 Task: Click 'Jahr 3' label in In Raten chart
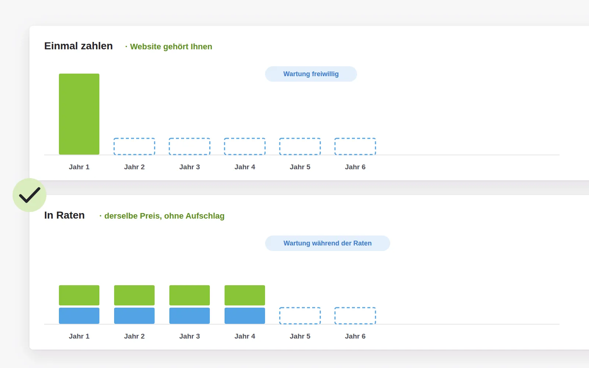coord(190,336)
